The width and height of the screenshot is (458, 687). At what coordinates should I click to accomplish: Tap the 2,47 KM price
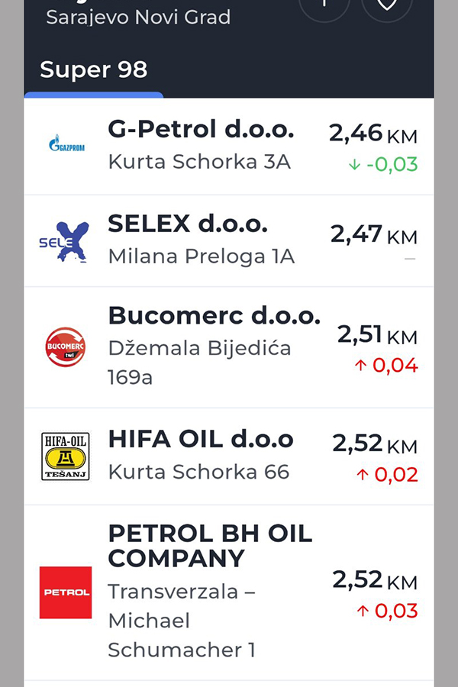[x=373, y=234]
